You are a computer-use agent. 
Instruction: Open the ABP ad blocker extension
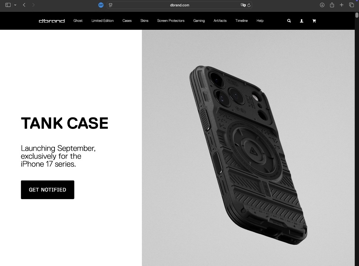click(x=101, y=5)
